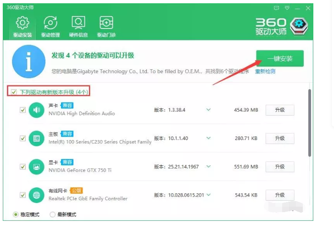Click 升级 for Intel chipset driver
Image resolution: width=334 pixels, height=225 pixels.
[x=280, y=138]
